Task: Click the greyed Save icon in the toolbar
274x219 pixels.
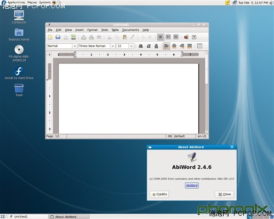Action: tap(66, 37)
